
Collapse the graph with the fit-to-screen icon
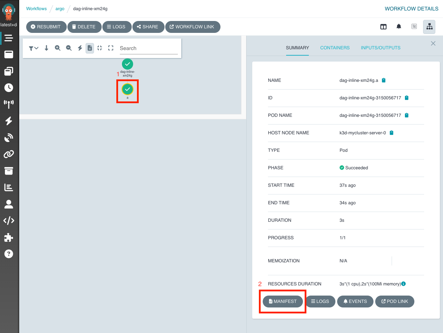pyautogui.click(x=100, y=48)
